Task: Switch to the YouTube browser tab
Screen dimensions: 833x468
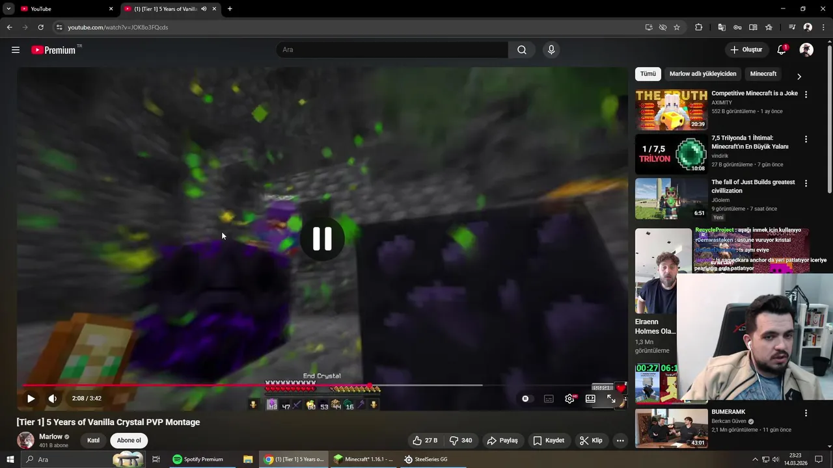Action: (x=66, y=9)
